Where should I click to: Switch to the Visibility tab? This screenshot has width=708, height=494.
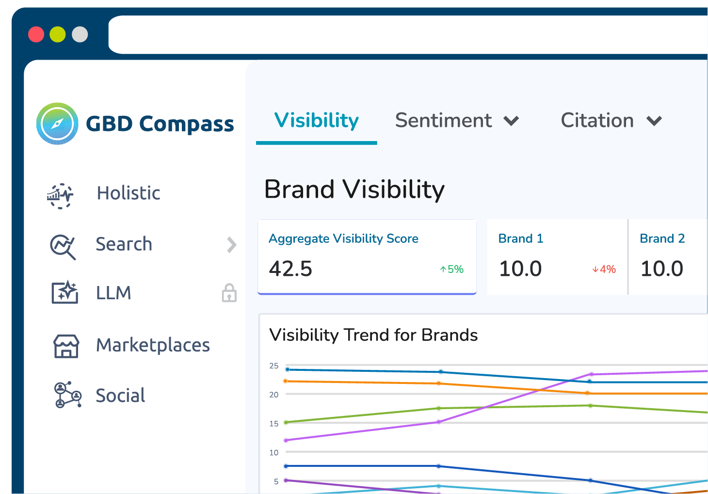coord(316,121)
